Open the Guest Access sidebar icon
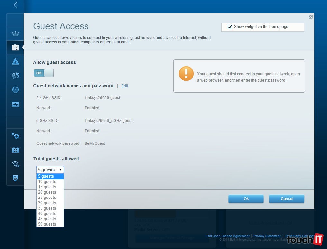This screenshot has width=327, height=249. point(15,47)
